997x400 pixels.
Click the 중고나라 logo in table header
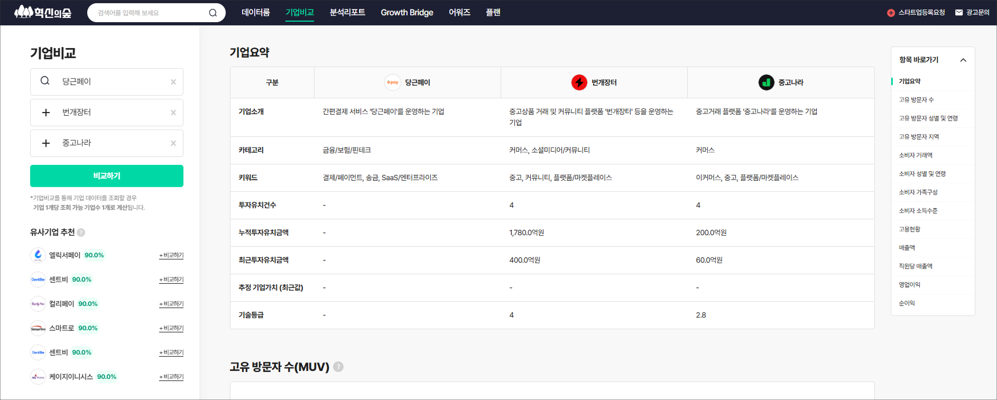click(x=766, y=82)
